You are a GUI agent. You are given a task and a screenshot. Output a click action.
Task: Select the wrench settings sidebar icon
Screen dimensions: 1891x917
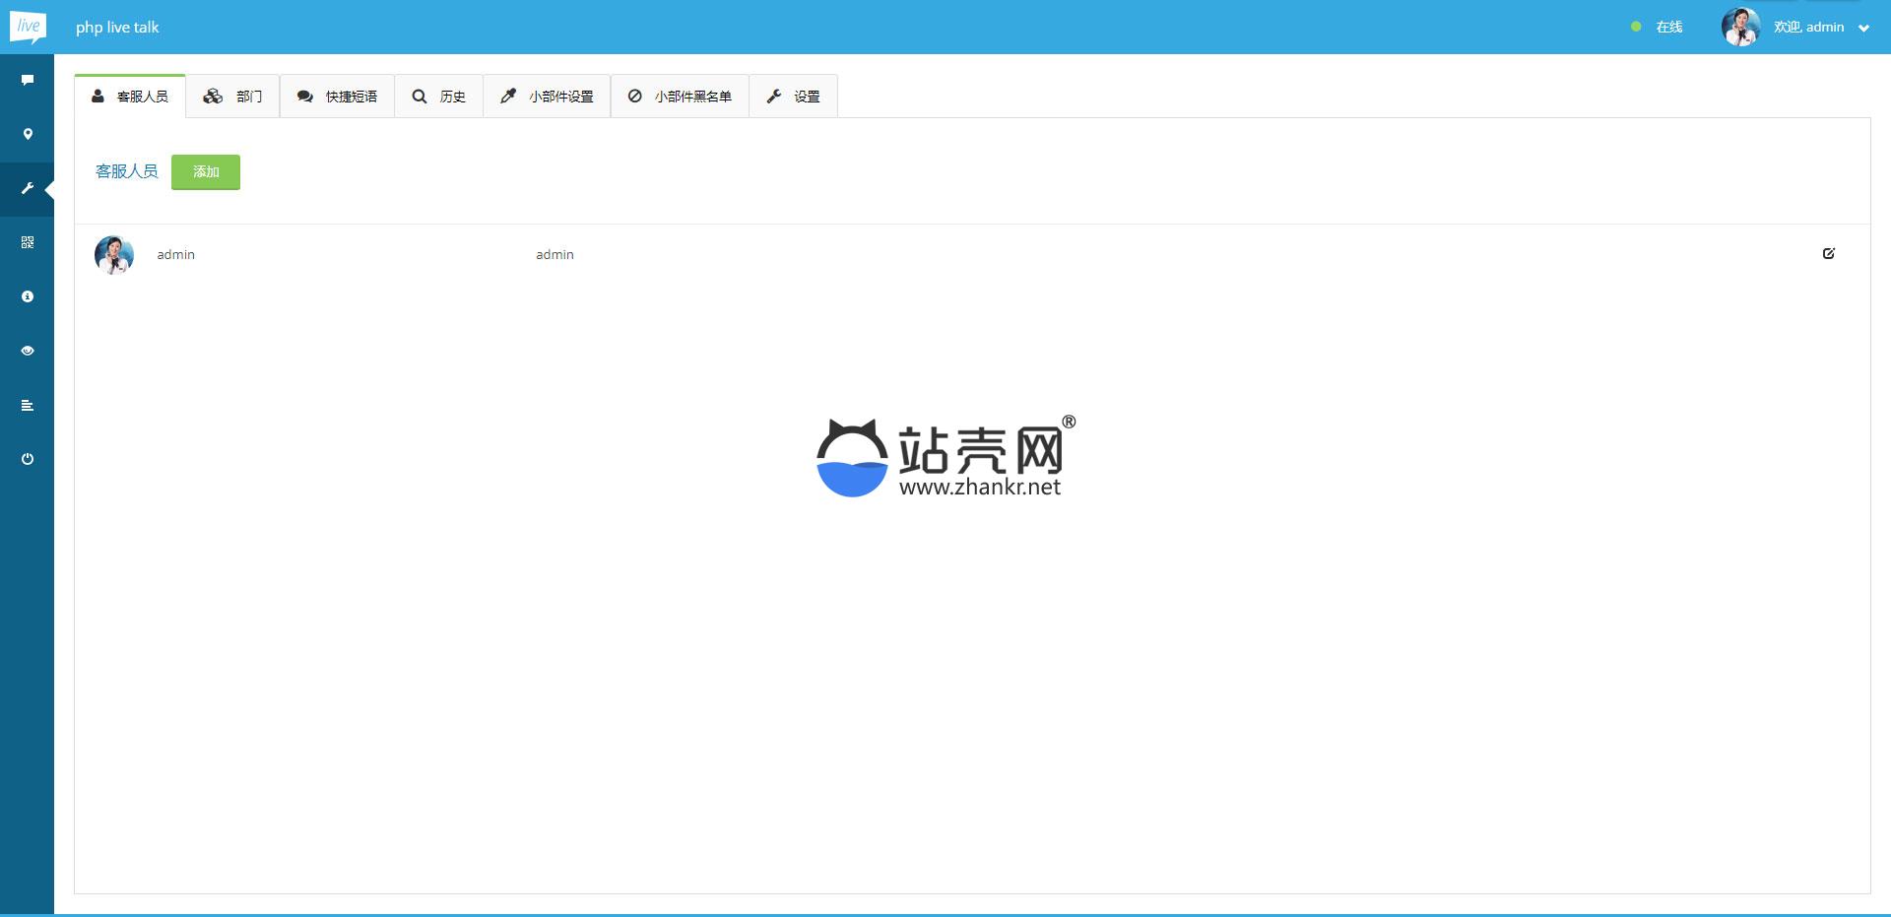(28, 188)
